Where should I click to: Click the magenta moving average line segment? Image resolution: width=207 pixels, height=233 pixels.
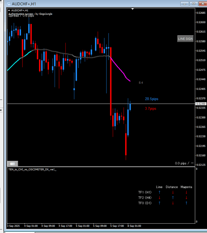[x=120, y=69]
